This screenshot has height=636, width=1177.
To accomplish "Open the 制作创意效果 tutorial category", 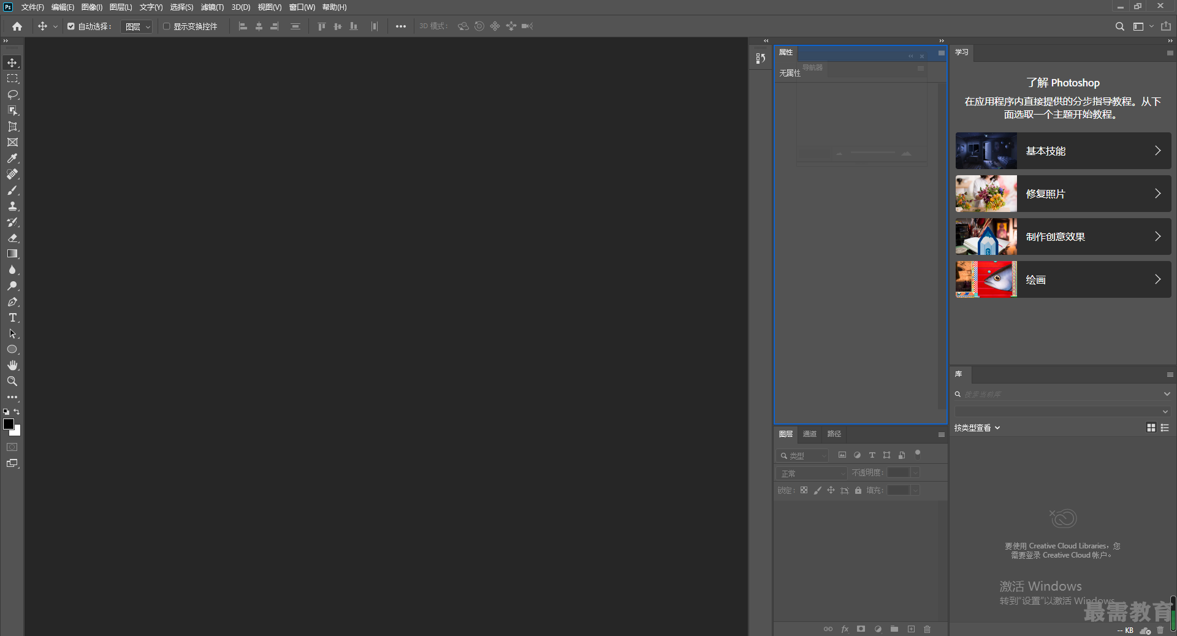I will [x=1063, y=237].
